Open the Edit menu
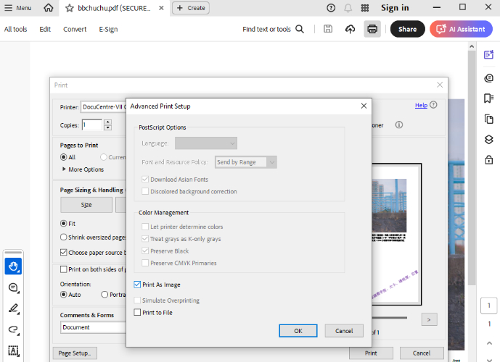The height and width of the screenshot is (362, 500). [x=45, y=29]
